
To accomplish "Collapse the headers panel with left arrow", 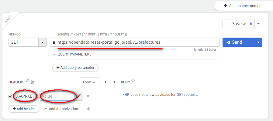I will (105, 82).
